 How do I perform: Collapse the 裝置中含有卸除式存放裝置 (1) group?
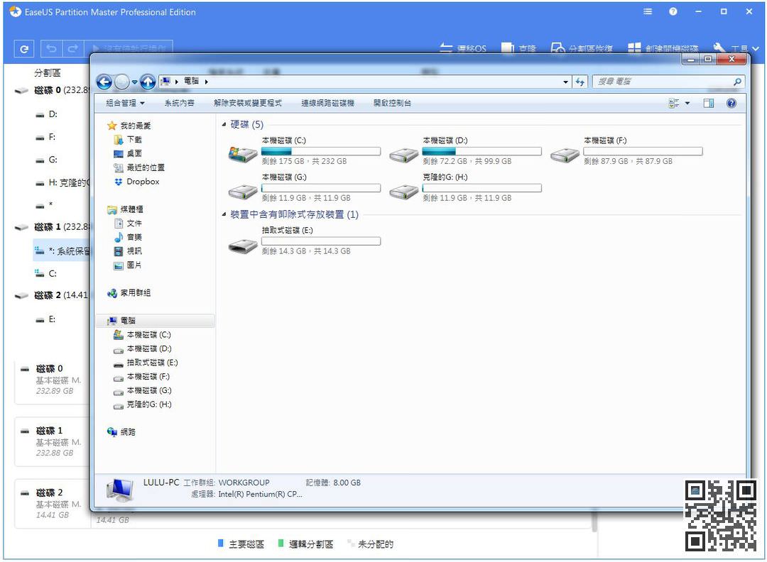(224, 214)
